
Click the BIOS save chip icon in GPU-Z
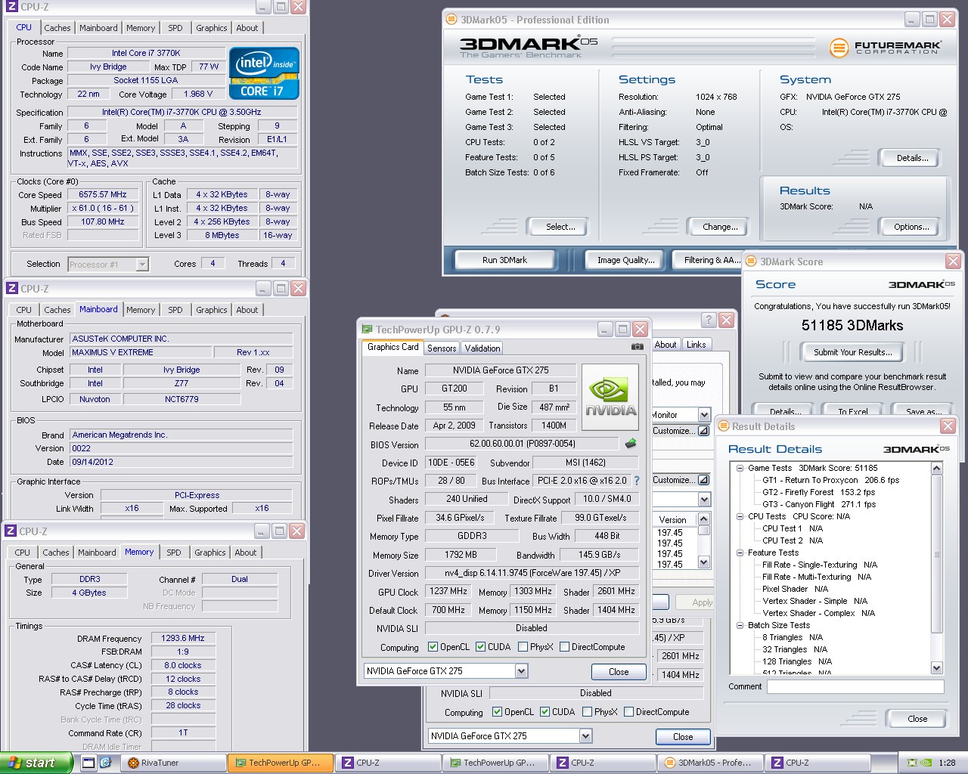pyautogui.click(x=631, y=444)
